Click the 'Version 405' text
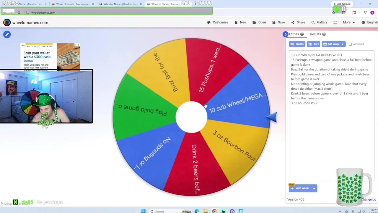 point(296,199)
